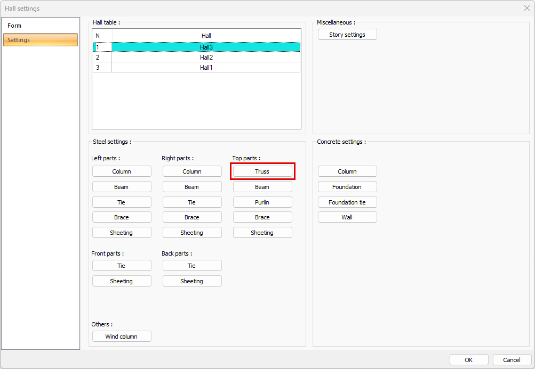Click Wall button in Concrete settings
This screenshot has height=369, width=535.
(347, 217)
